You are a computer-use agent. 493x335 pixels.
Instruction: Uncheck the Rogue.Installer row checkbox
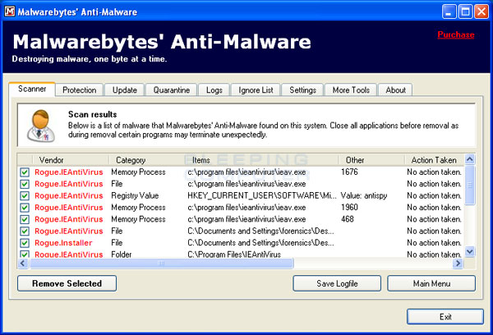click(25, 243)
